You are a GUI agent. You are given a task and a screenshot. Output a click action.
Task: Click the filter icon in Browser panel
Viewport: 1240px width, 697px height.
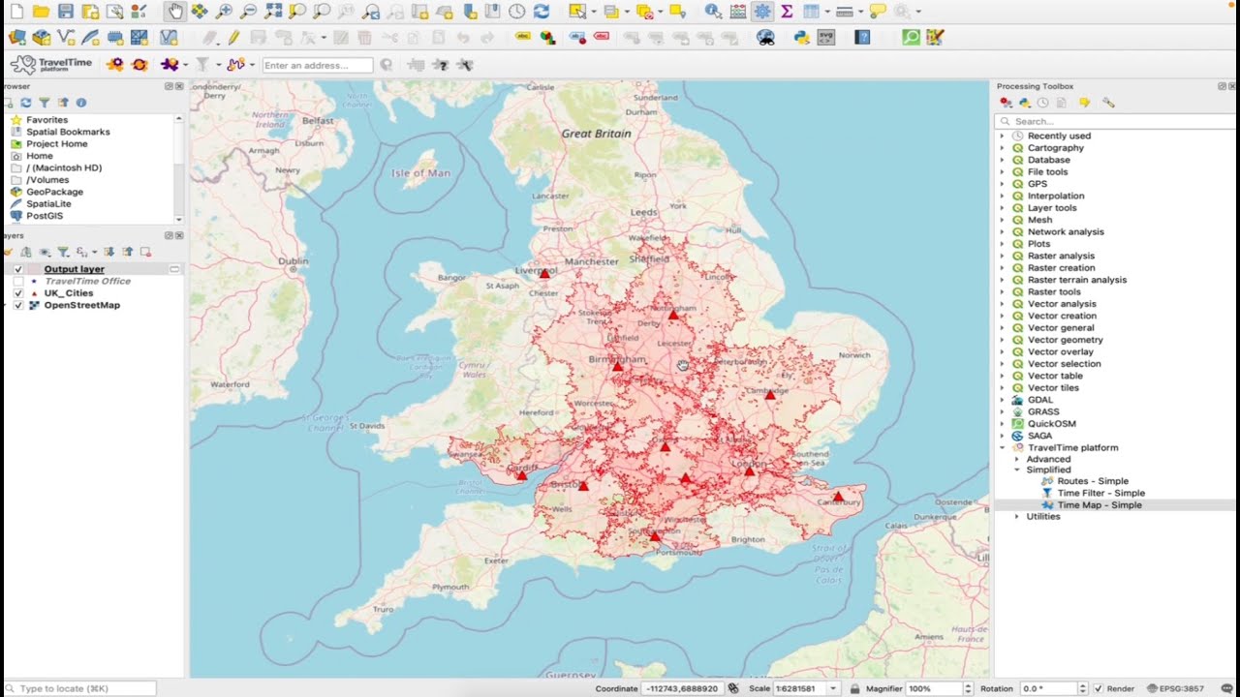coord(45,103)
